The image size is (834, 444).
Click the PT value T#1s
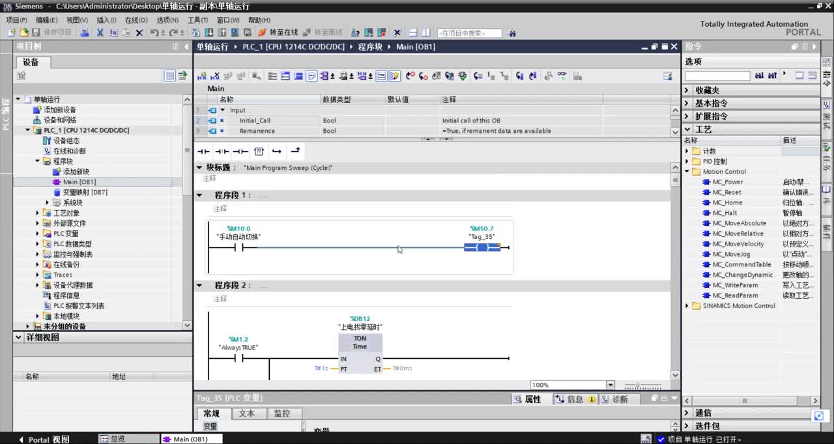[321, 368]
